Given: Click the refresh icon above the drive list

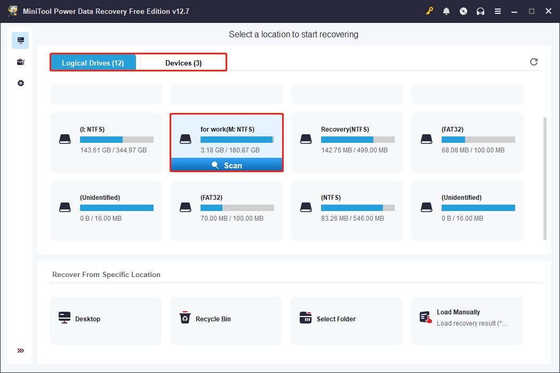Looking at the screenshot, I should click(x=534, y=62).
